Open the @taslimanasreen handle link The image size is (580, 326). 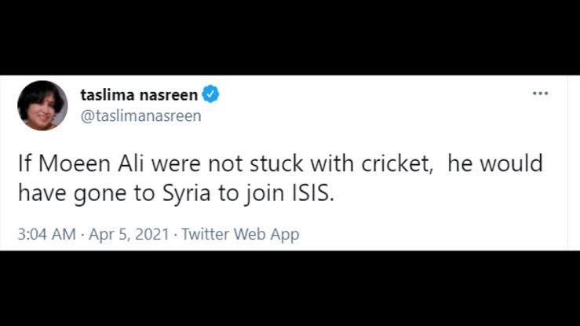tap(140, 115)
